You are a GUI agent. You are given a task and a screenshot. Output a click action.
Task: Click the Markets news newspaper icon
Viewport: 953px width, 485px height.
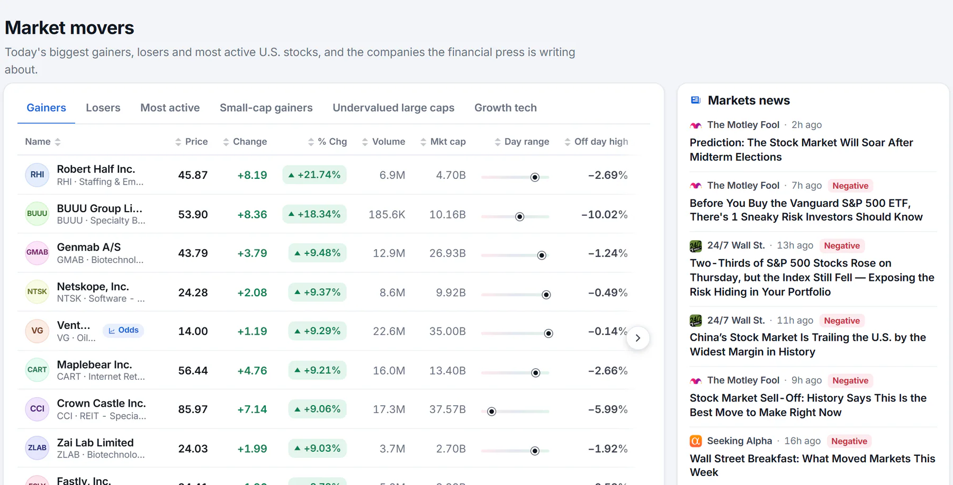[696, 100]
